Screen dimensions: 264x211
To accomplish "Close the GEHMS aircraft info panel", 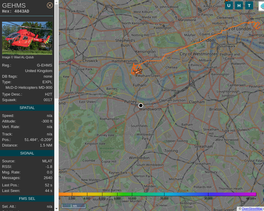I will [50, 5].
